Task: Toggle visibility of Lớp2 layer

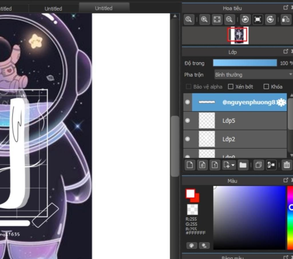Action: [187, 139]
